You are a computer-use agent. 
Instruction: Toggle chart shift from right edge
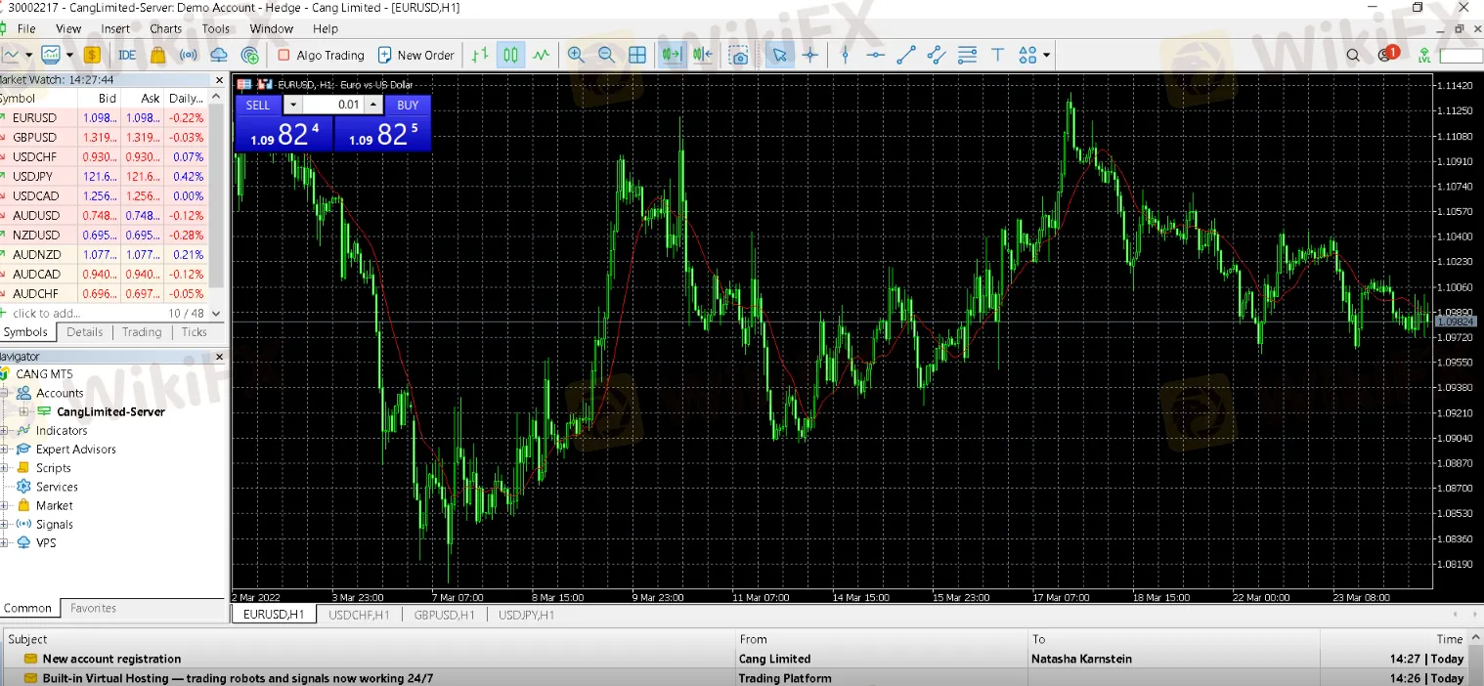click(701, 55)
